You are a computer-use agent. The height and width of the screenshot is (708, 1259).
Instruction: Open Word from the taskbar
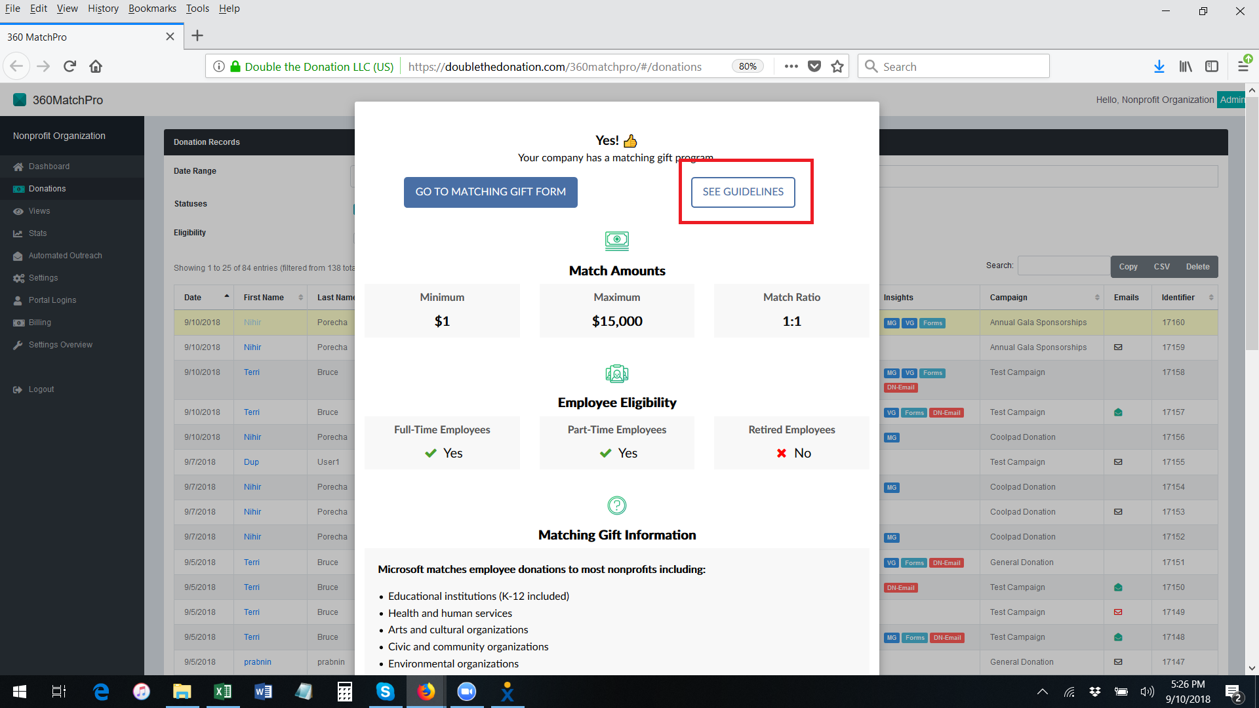tap(264, 692)
